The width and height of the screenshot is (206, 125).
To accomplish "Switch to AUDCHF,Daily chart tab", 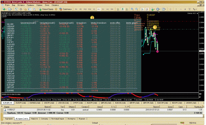I will [x=162, y=103].
